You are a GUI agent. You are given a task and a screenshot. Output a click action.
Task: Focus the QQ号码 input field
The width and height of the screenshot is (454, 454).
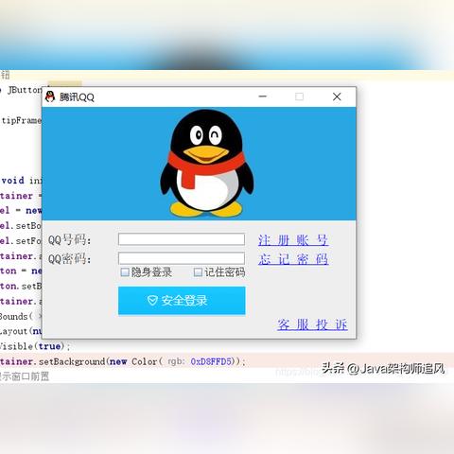pos(182,239)
